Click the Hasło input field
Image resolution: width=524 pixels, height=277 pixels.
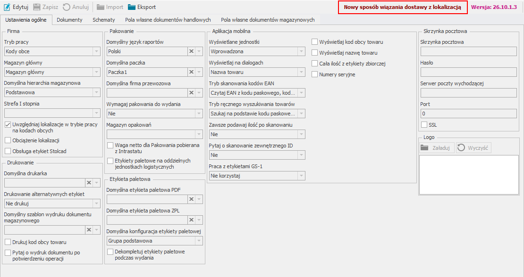click(x=468, y=72)
